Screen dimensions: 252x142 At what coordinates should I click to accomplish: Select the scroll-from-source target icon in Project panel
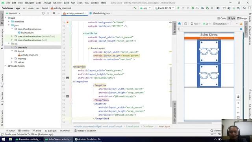(x=43, y=13)
